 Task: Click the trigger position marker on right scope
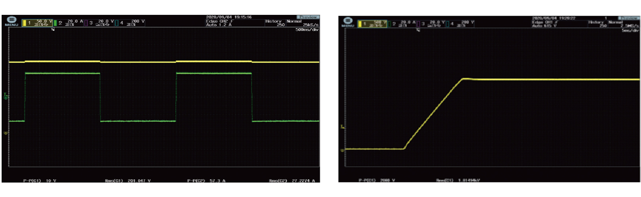coord(418,30)
